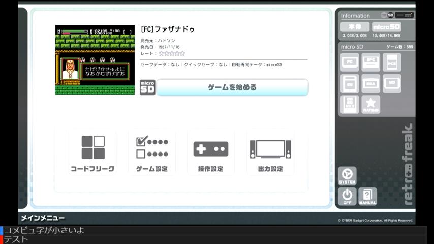The width and height of the screenshot is (434, 244).
Task: Select the GB cartridge filter icon
Action: coord(350,83)
